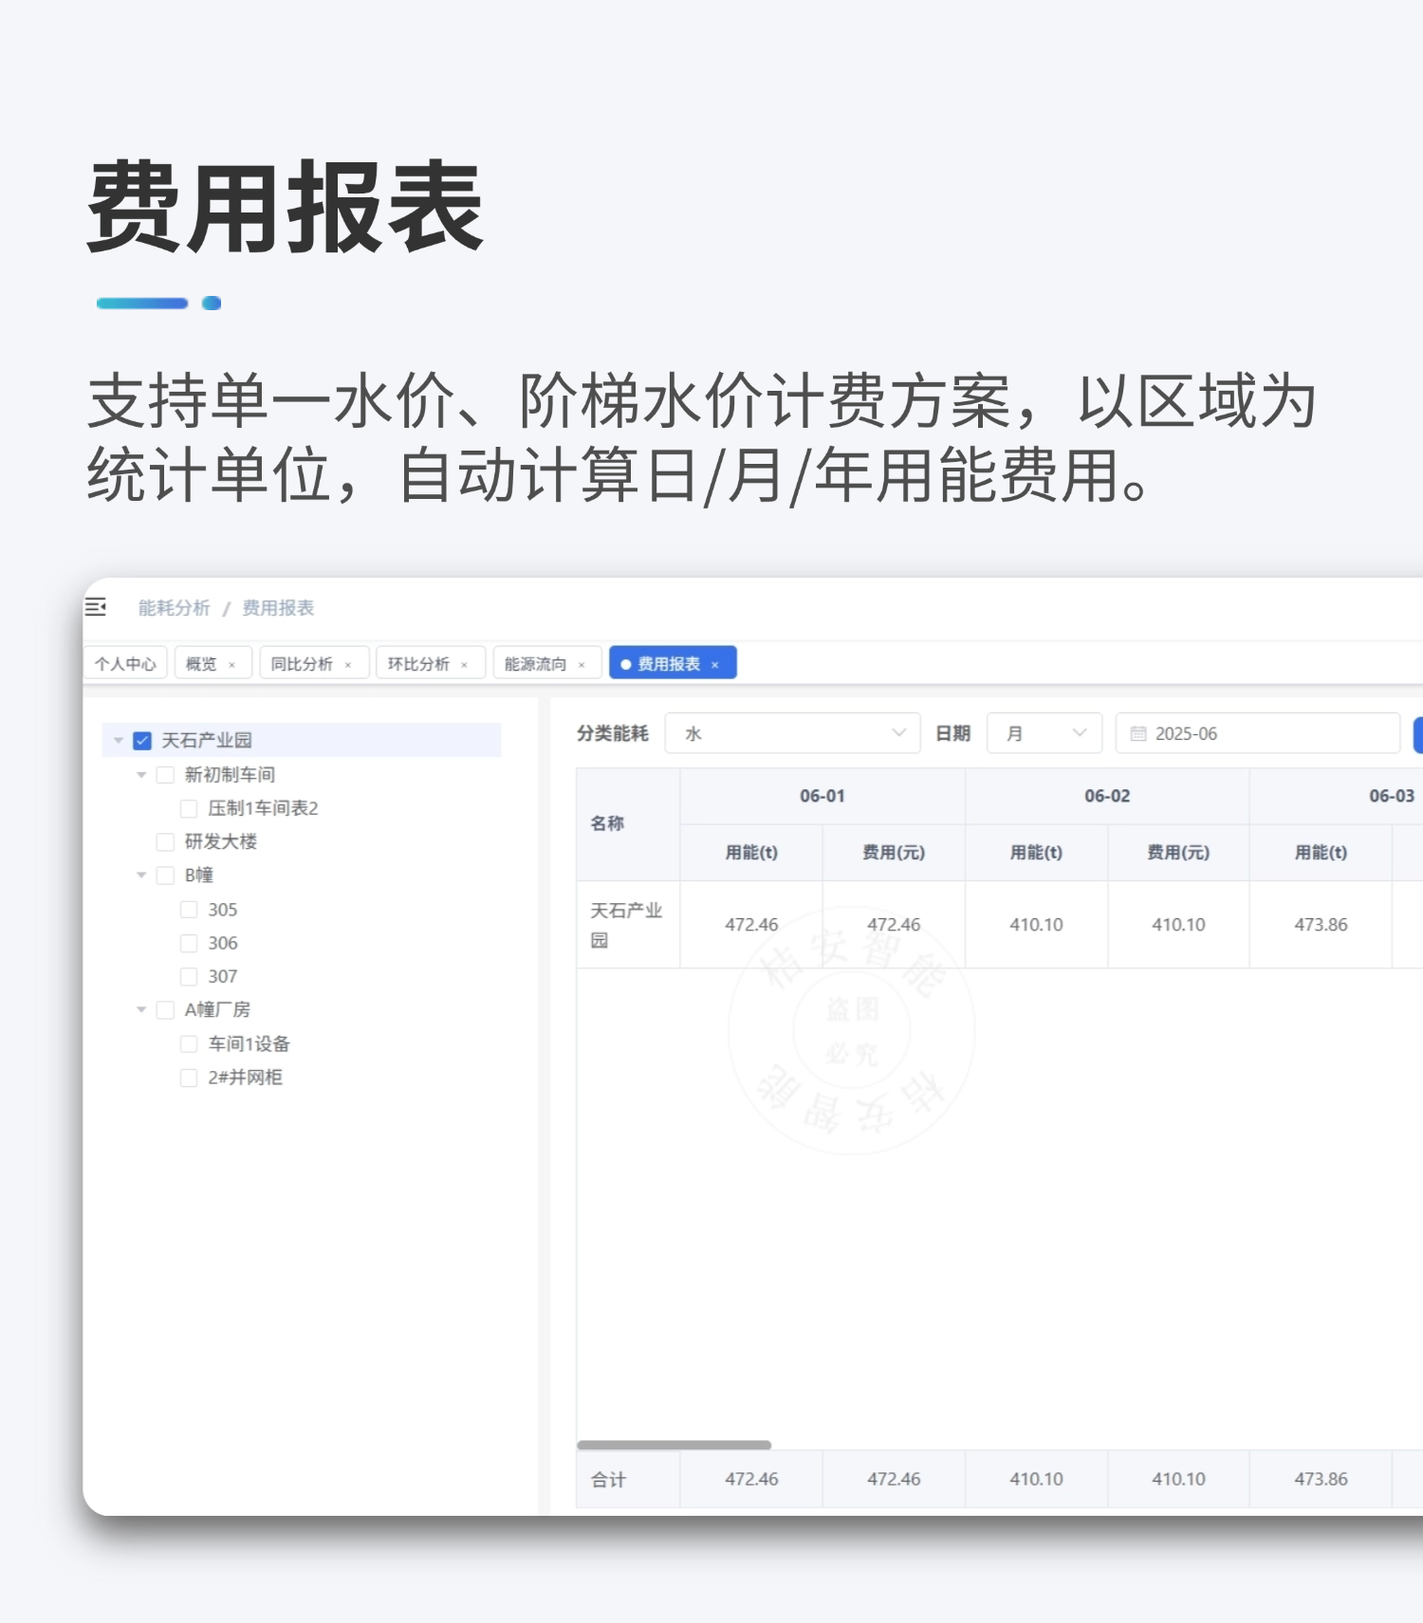
Task: Check the 307 checkbox
Action: [x=189, y=976]
